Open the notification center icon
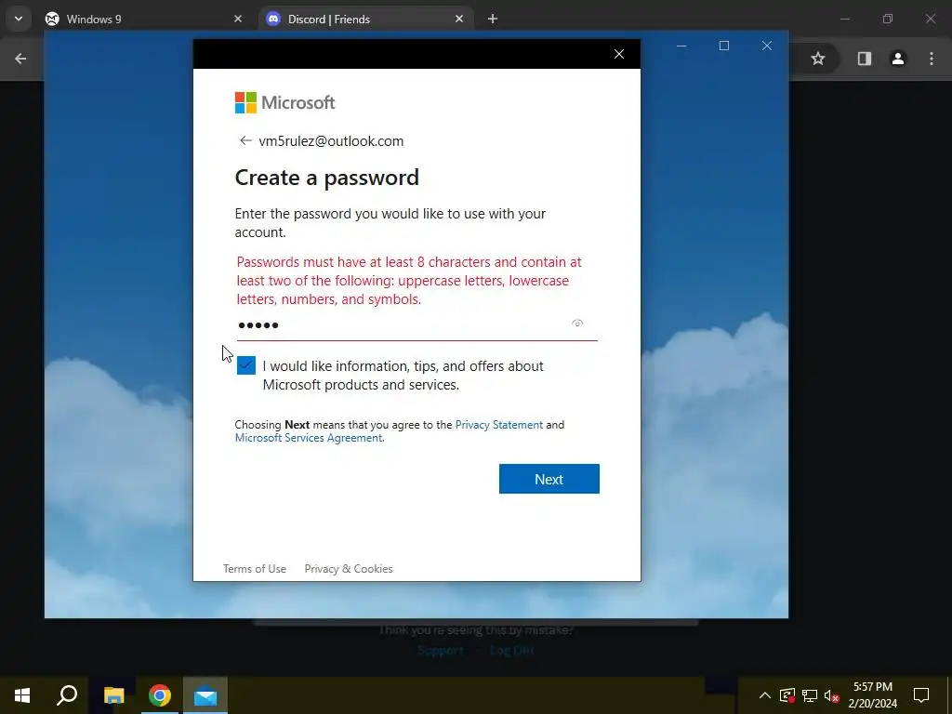 [921, 695]
